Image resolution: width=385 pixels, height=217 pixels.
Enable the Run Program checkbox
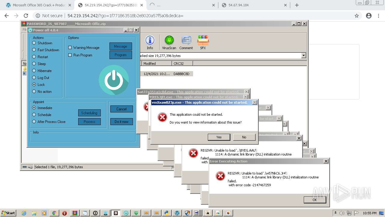pyautogui.click(x=80, y=55)
